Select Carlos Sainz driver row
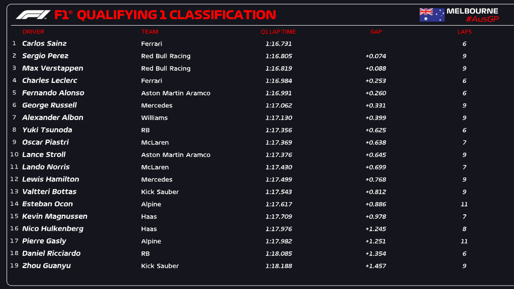Image resolution: width=514 pixels, height=289 pixels. click(259, 44)
